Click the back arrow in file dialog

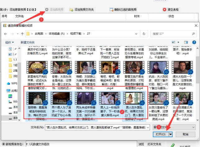pos(6,34)
